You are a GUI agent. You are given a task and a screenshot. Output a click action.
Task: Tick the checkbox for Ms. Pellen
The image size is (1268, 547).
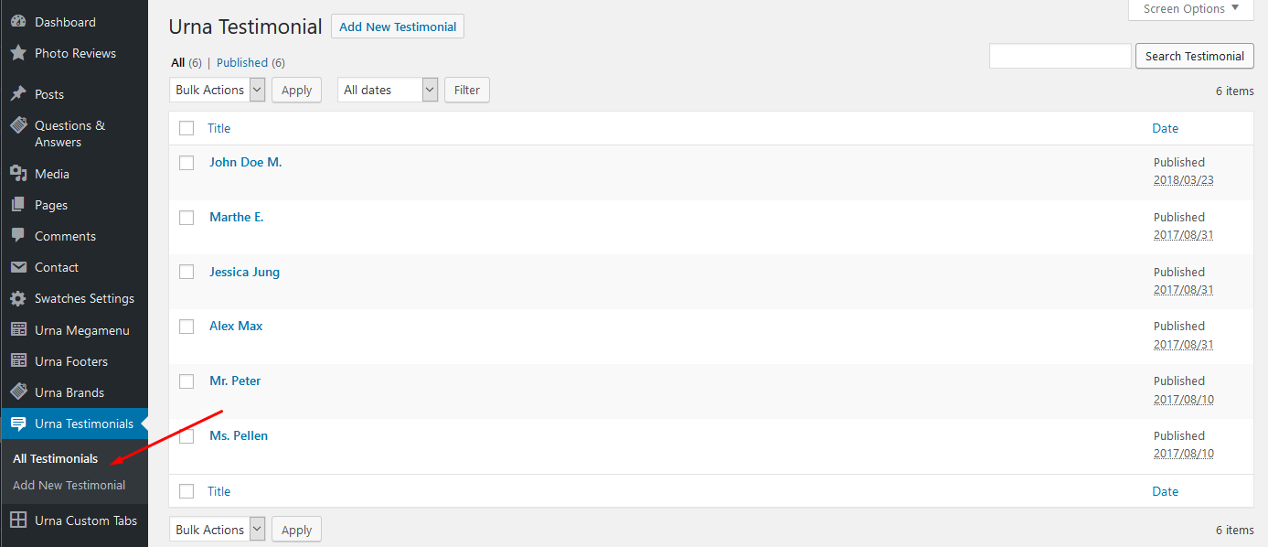point(186,436)
